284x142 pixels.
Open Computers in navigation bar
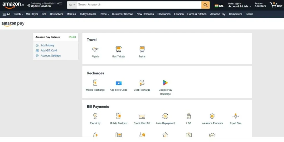click(x=235, y=14)
